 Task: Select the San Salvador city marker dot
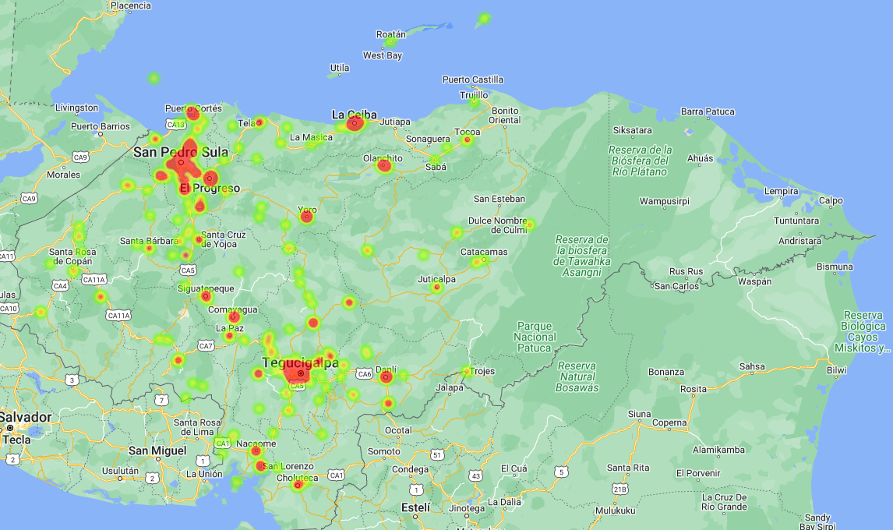(x=10, y=428)
